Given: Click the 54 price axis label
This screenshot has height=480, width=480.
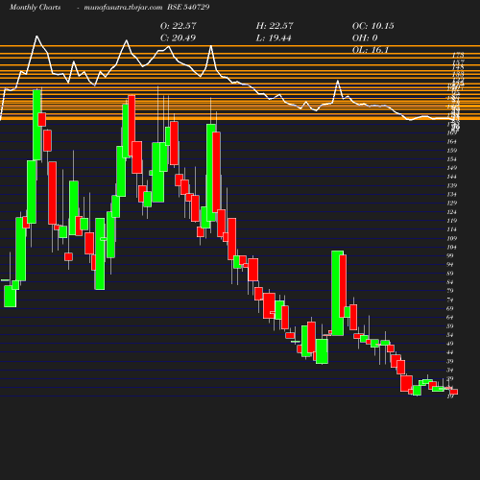Looking at the screenshot, I should [x=450, y=335].
